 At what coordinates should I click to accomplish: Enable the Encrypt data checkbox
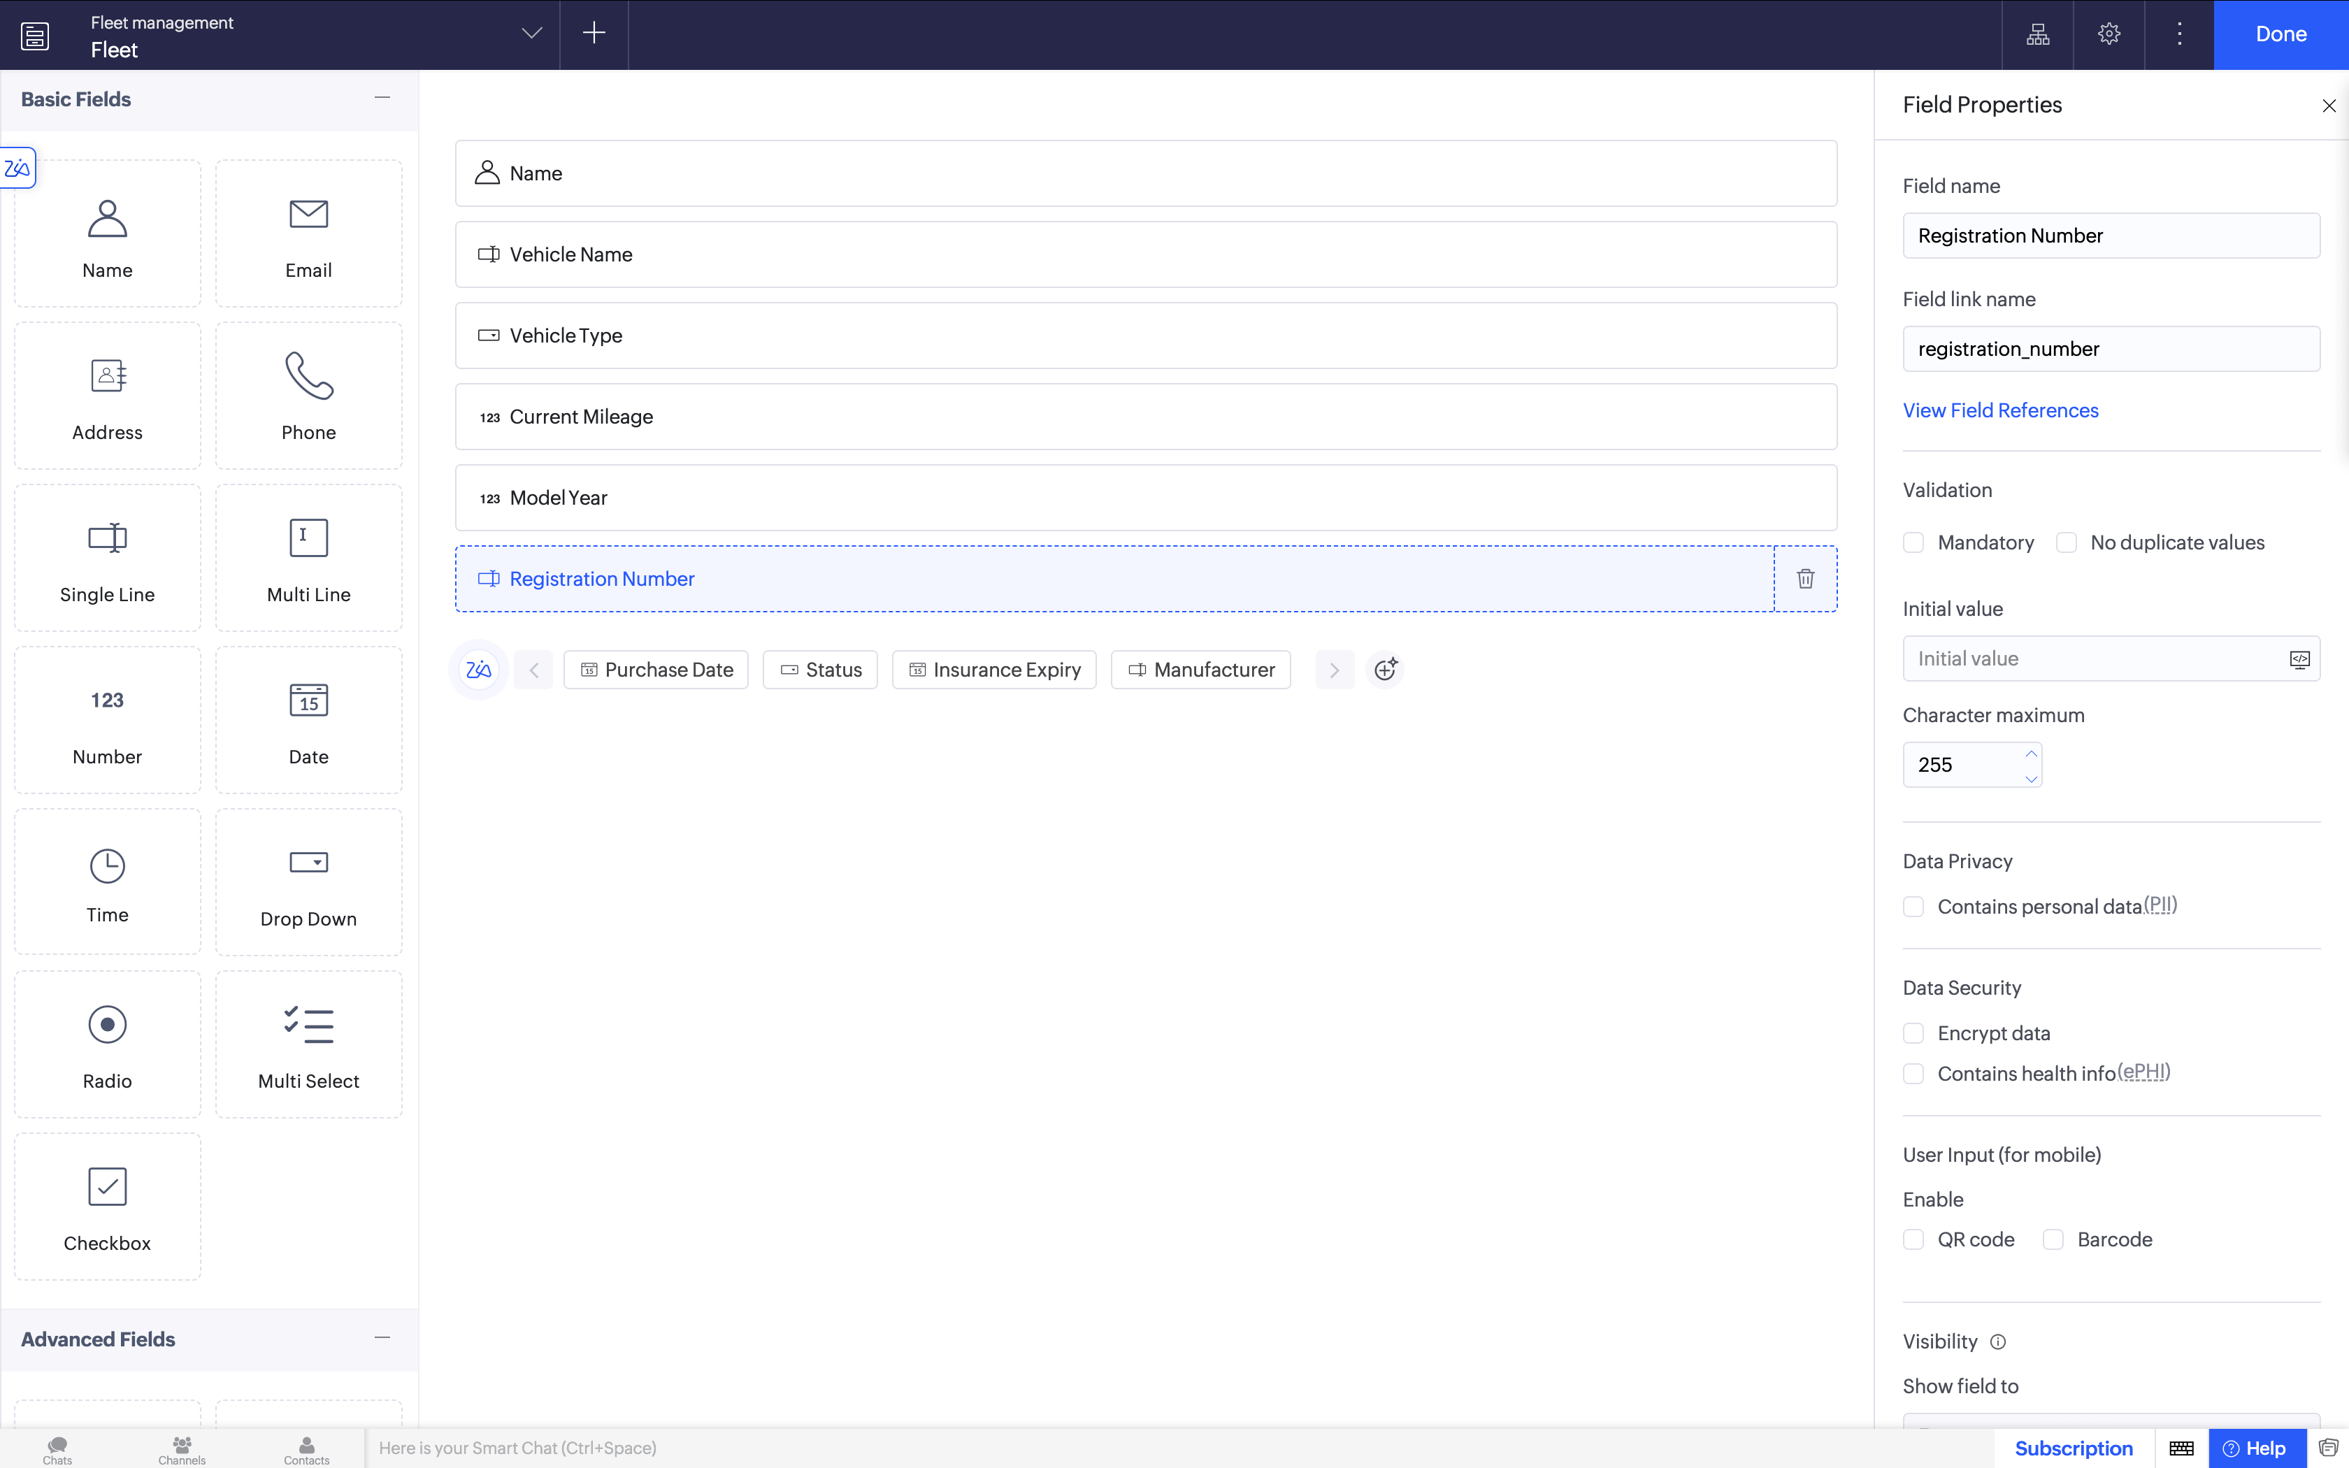(x=1913, y=1033)
